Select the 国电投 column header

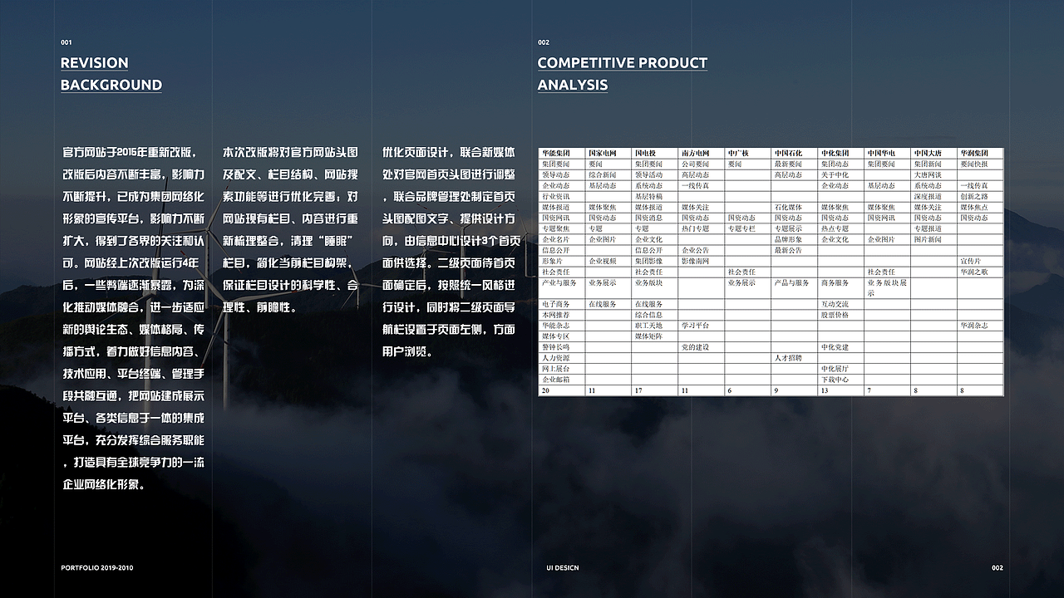tap(655, 153)
